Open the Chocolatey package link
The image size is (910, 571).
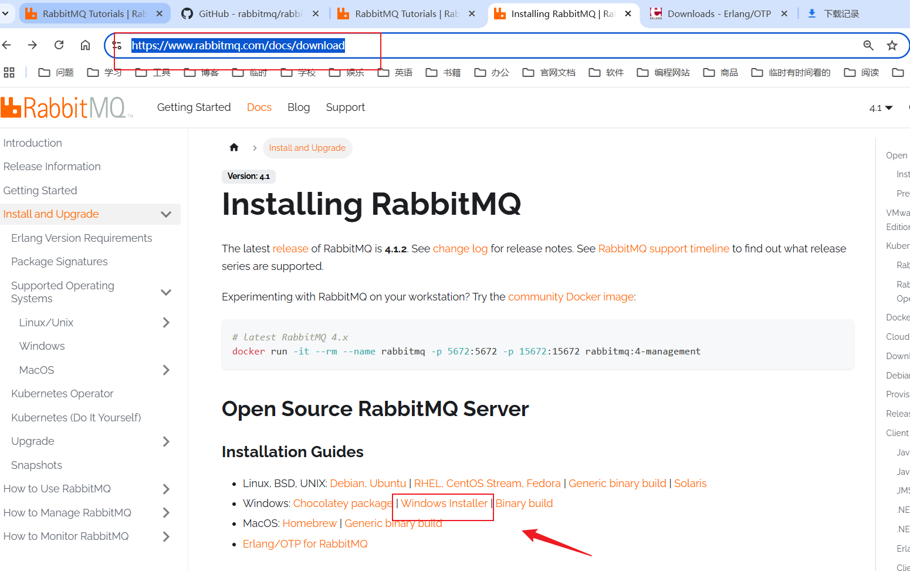coord(343,504)
